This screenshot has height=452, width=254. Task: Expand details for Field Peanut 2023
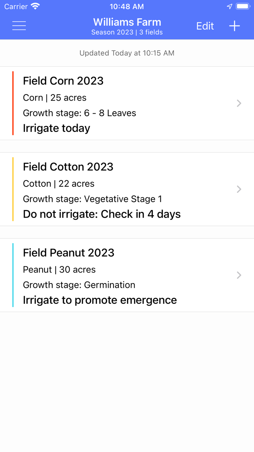pyautogui.click(x=239, y=275)
